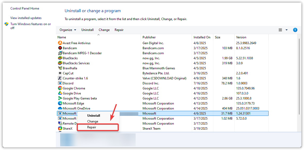
Task: Click the Counter-strike 1.6 icon
Action: [60, 78]
